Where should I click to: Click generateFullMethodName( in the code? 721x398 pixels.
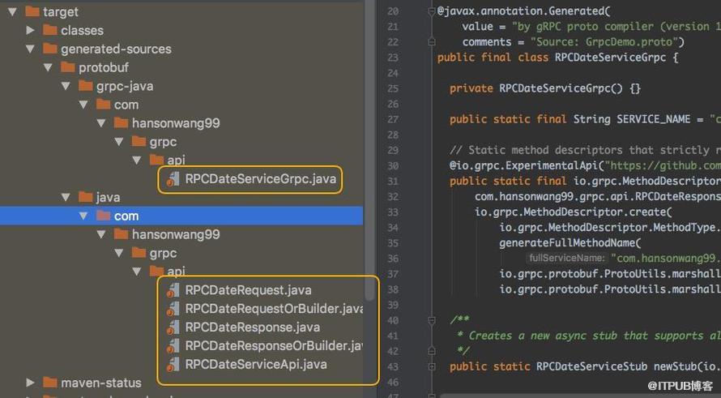[570, 243]
